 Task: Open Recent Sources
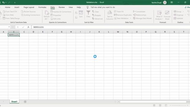(28, 12)
